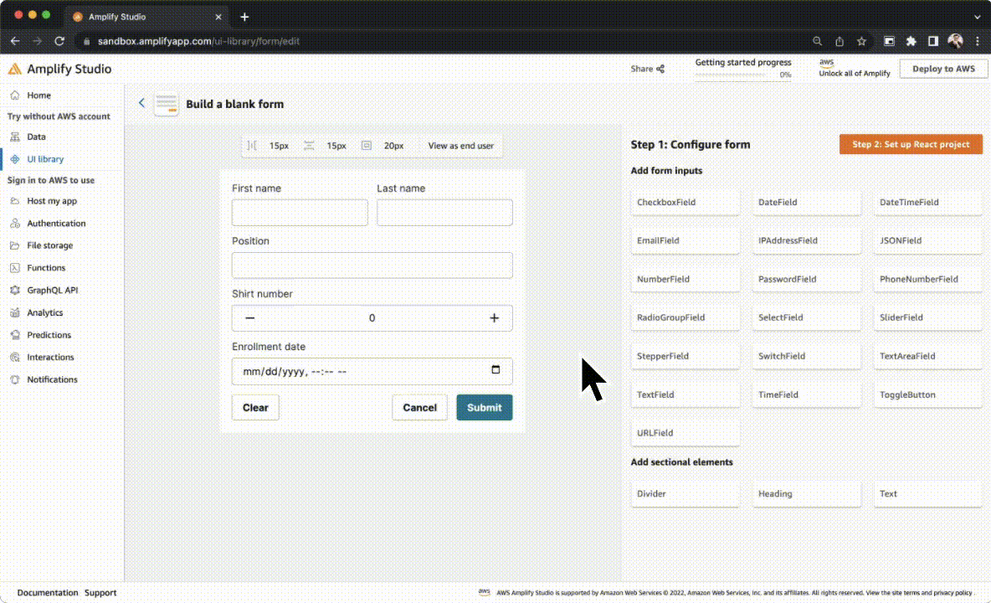Viewport: 991px width, 603px height.
Task: Open the browser account profile menu
Action: (x=955, y=40)
